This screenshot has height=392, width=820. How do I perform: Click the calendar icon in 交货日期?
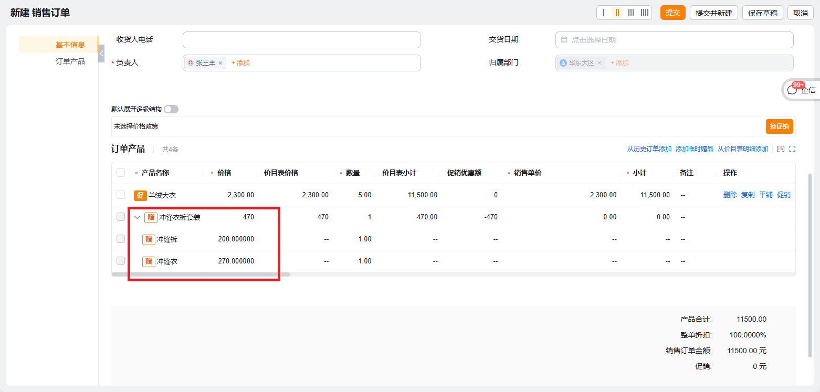tap(564, 40)
